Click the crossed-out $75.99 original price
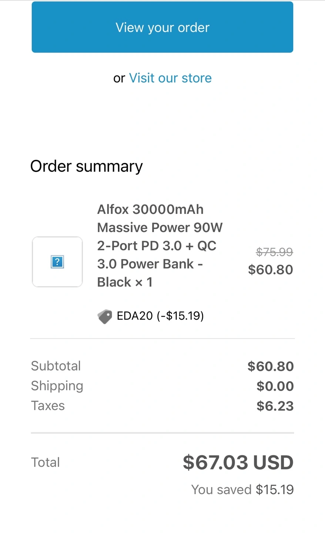325x533 pixels. pos(274,252)
